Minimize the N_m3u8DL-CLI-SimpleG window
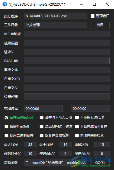The height and width of the screenshot is (170, 114). tap(82, 4)
